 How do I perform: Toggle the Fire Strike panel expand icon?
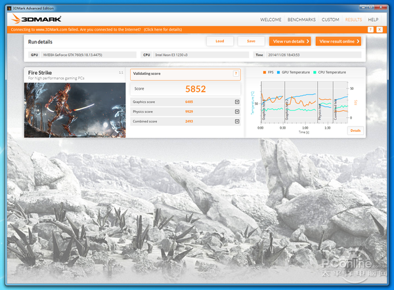click(x=121, y=73)
